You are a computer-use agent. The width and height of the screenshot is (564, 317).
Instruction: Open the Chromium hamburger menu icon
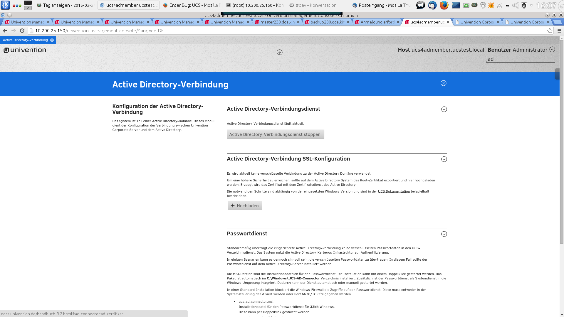(x=559, y=31)
